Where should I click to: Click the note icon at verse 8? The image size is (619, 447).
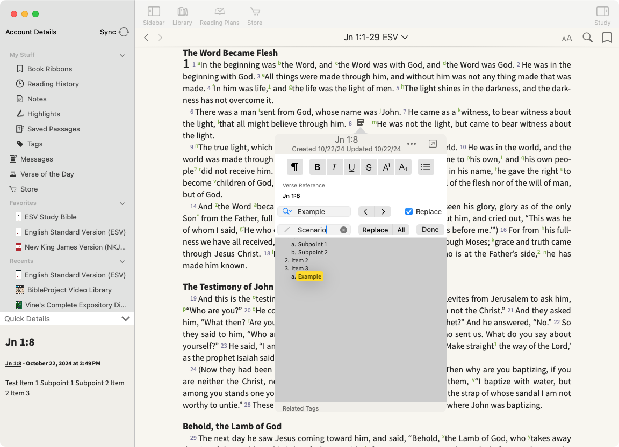click(361, 122)
